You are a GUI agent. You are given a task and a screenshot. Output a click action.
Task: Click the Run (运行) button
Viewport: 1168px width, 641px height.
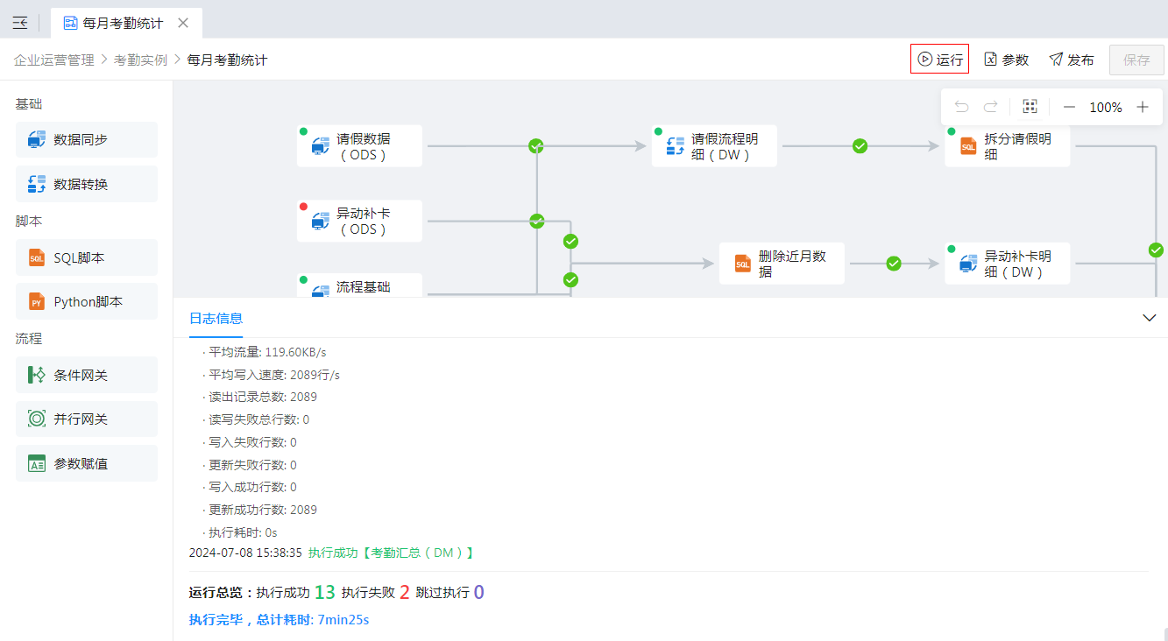point(939,60)
